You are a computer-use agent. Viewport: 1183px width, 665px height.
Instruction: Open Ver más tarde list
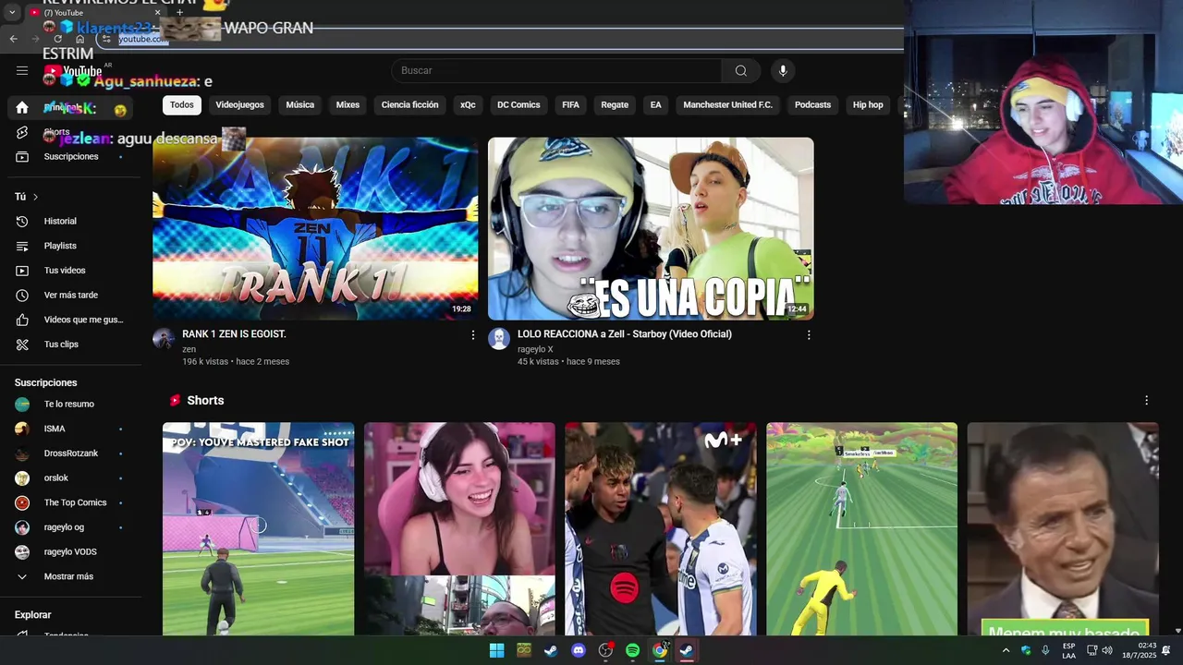70,296
